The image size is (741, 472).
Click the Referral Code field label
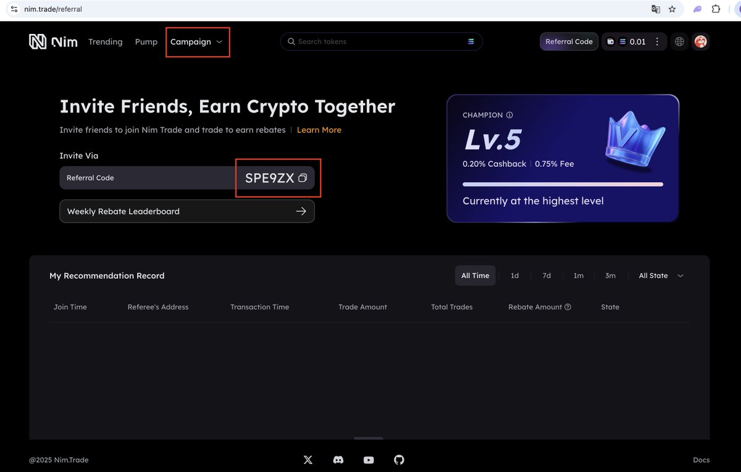point(90,178)
